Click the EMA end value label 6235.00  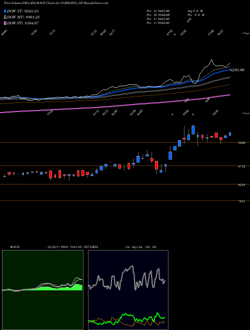pos(237,70)
